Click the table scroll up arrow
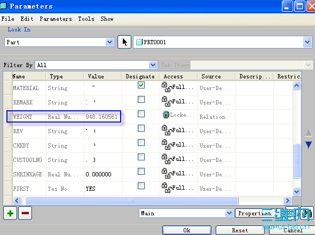The width and height of the screenshot is (315, 235). (296, 86)
